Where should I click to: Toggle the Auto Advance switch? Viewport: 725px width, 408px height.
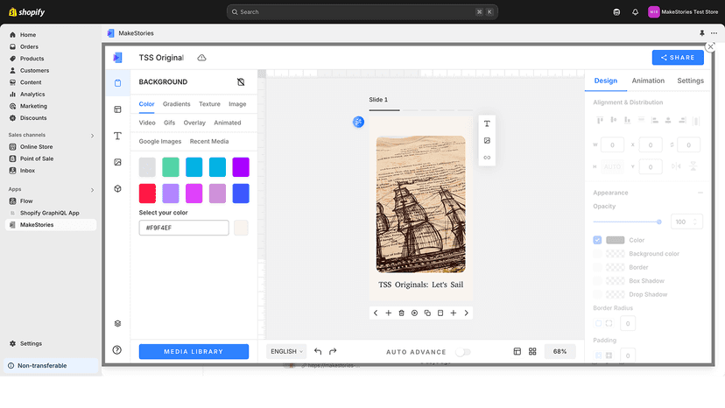coord(463,352)
